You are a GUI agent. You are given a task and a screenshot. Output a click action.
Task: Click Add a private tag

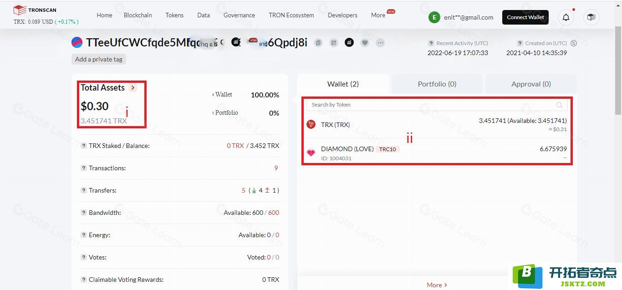(x=99, y=59)
